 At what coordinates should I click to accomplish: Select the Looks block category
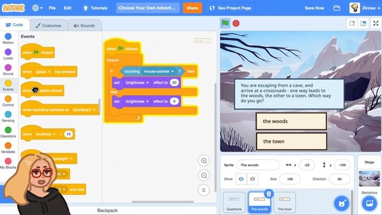8,54
